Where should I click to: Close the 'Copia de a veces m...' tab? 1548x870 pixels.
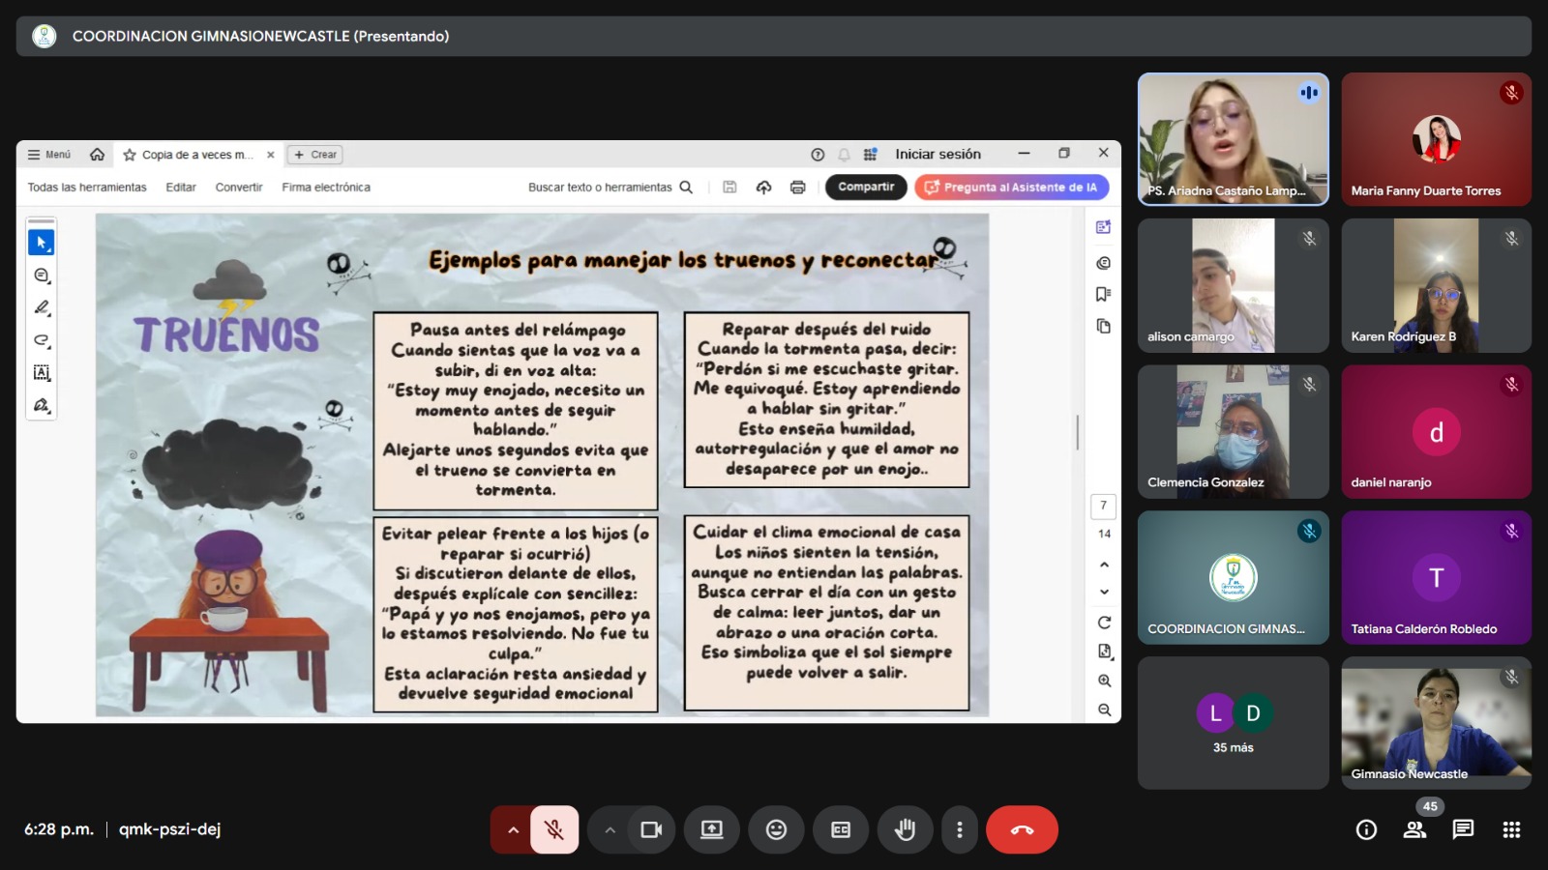click(x=271, y=155)
